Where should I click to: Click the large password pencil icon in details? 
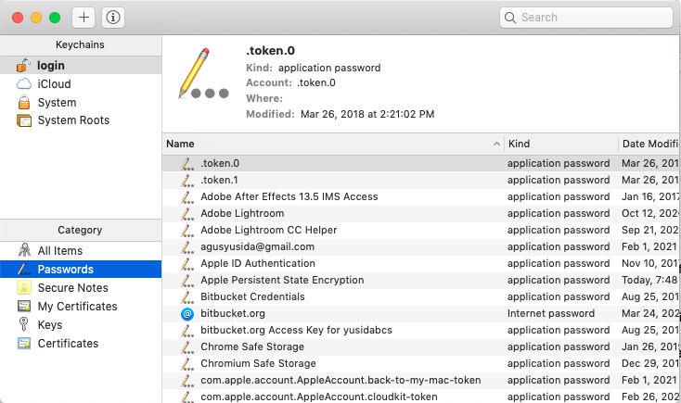coord(203,73)
